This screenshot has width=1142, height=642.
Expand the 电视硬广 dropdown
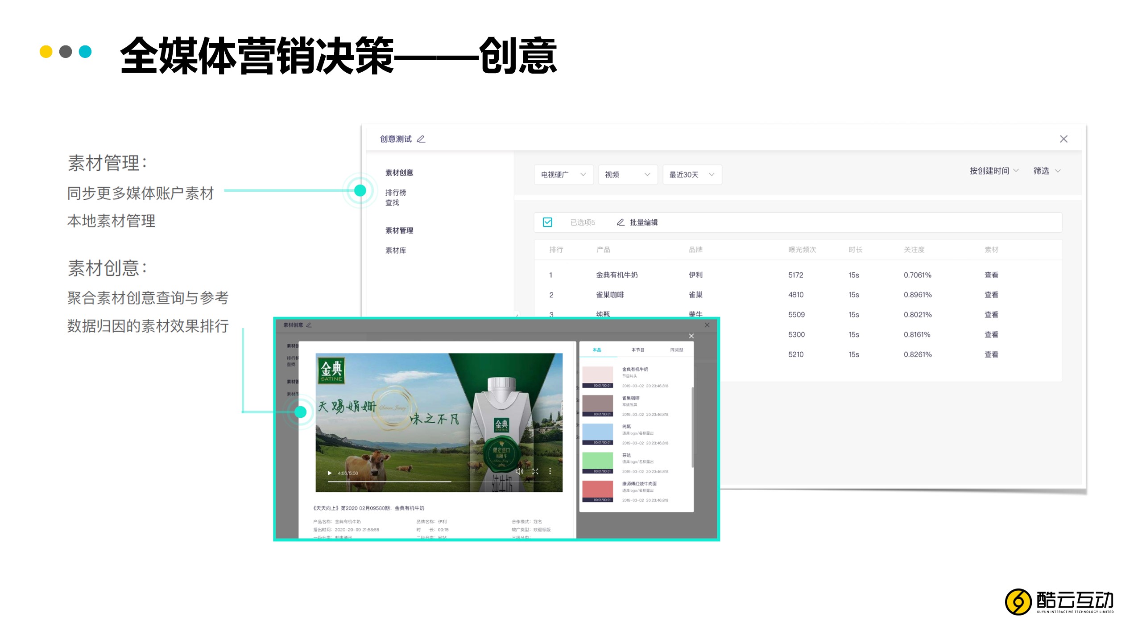click(x=563, y=175)
